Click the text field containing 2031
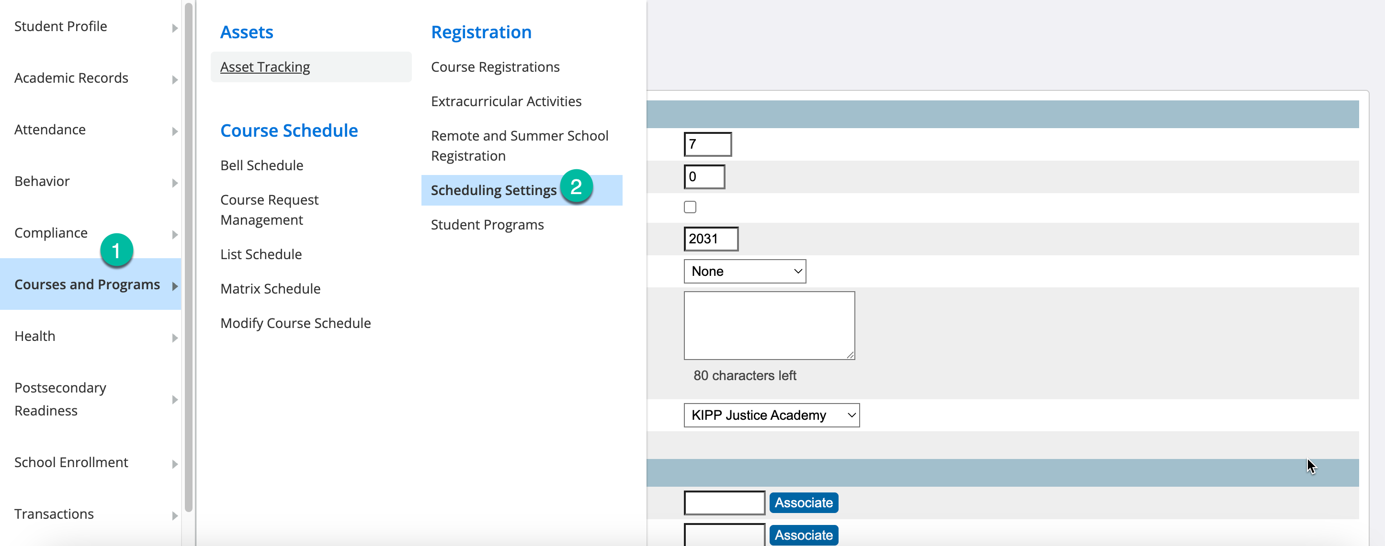Screen dimensions: 1385x546 (710, 239)
